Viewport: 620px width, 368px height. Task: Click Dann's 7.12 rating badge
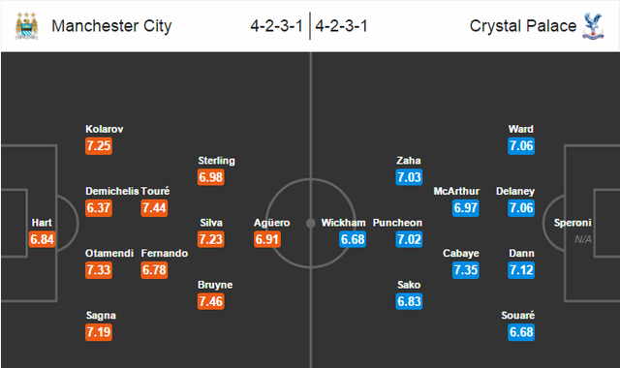(521, 270)
